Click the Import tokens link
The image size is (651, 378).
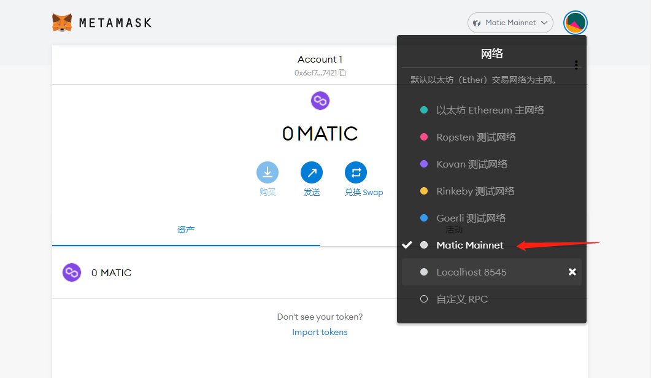320,332
